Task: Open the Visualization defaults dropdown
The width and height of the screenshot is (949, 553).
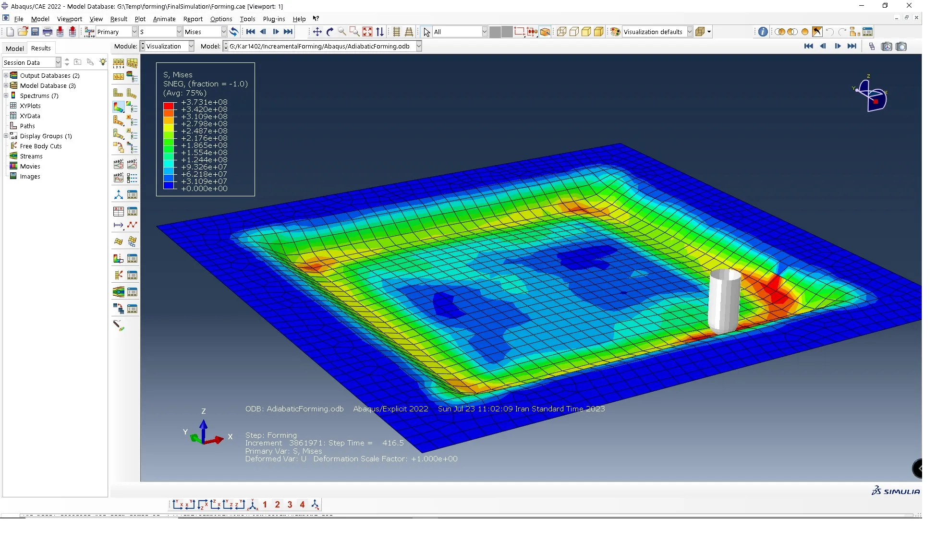Action: (690, 32)
